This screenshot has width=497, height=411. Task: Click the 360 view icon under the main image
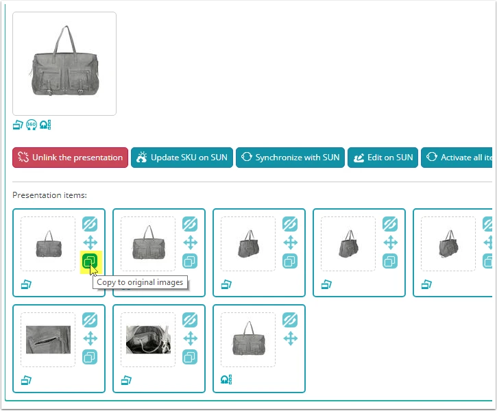coord(32,125)
